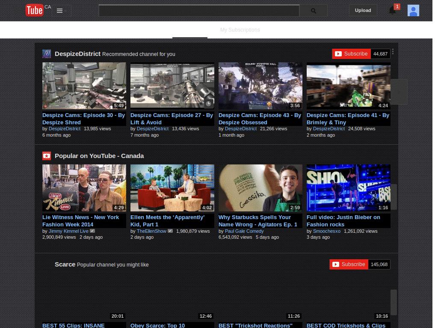Focus the search input field
The image size is (438, 328).
pos(199,11)
